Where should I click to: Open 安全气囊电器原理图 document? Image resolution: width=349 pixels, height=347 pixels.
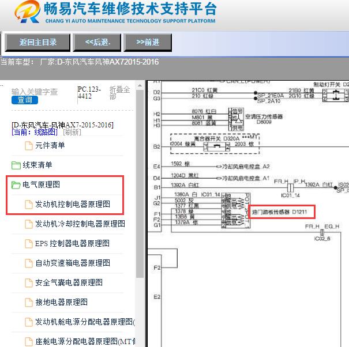(69, 282)
